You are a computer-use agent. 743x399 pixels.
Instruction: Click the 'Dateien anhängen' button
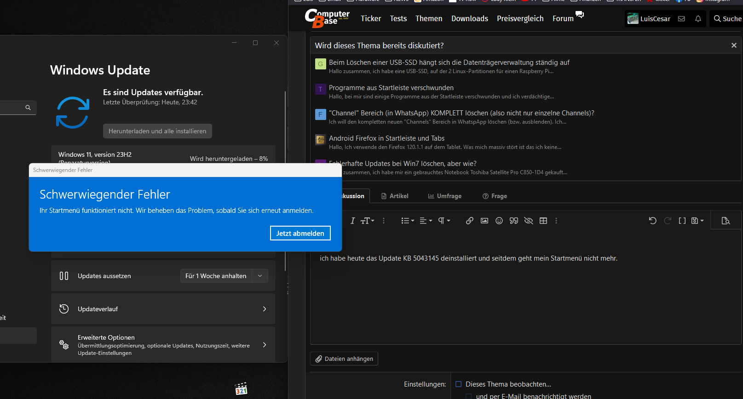pyautogui.click(x=344, y=359)
